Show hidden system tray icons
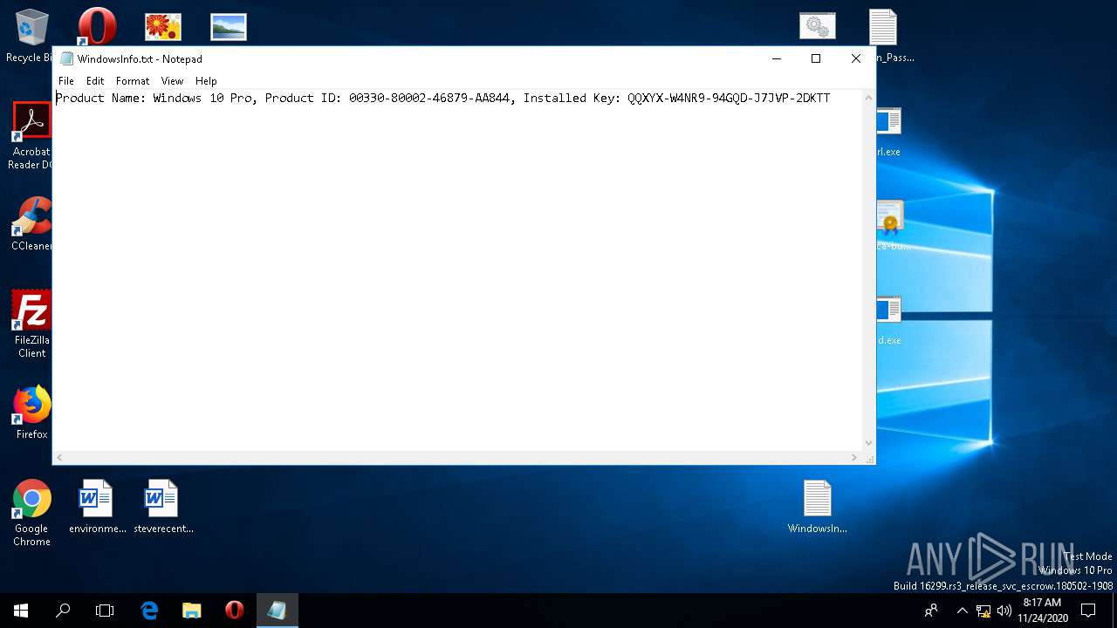The width and height of the screenshot is (1117, 628). pyautogui.click(x=962, y=611)
